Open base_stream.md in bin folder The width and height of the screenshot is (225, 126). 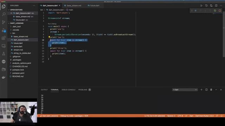point(21,36)
